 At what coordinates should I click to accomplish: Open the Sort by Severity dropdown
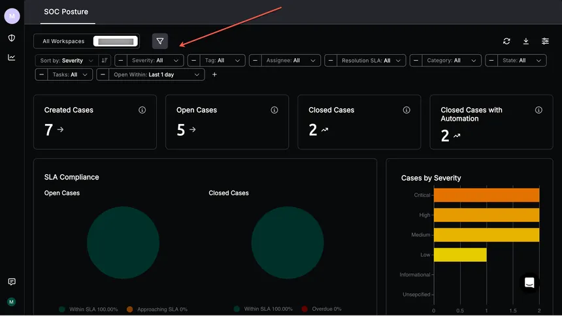tap(67, 61)
